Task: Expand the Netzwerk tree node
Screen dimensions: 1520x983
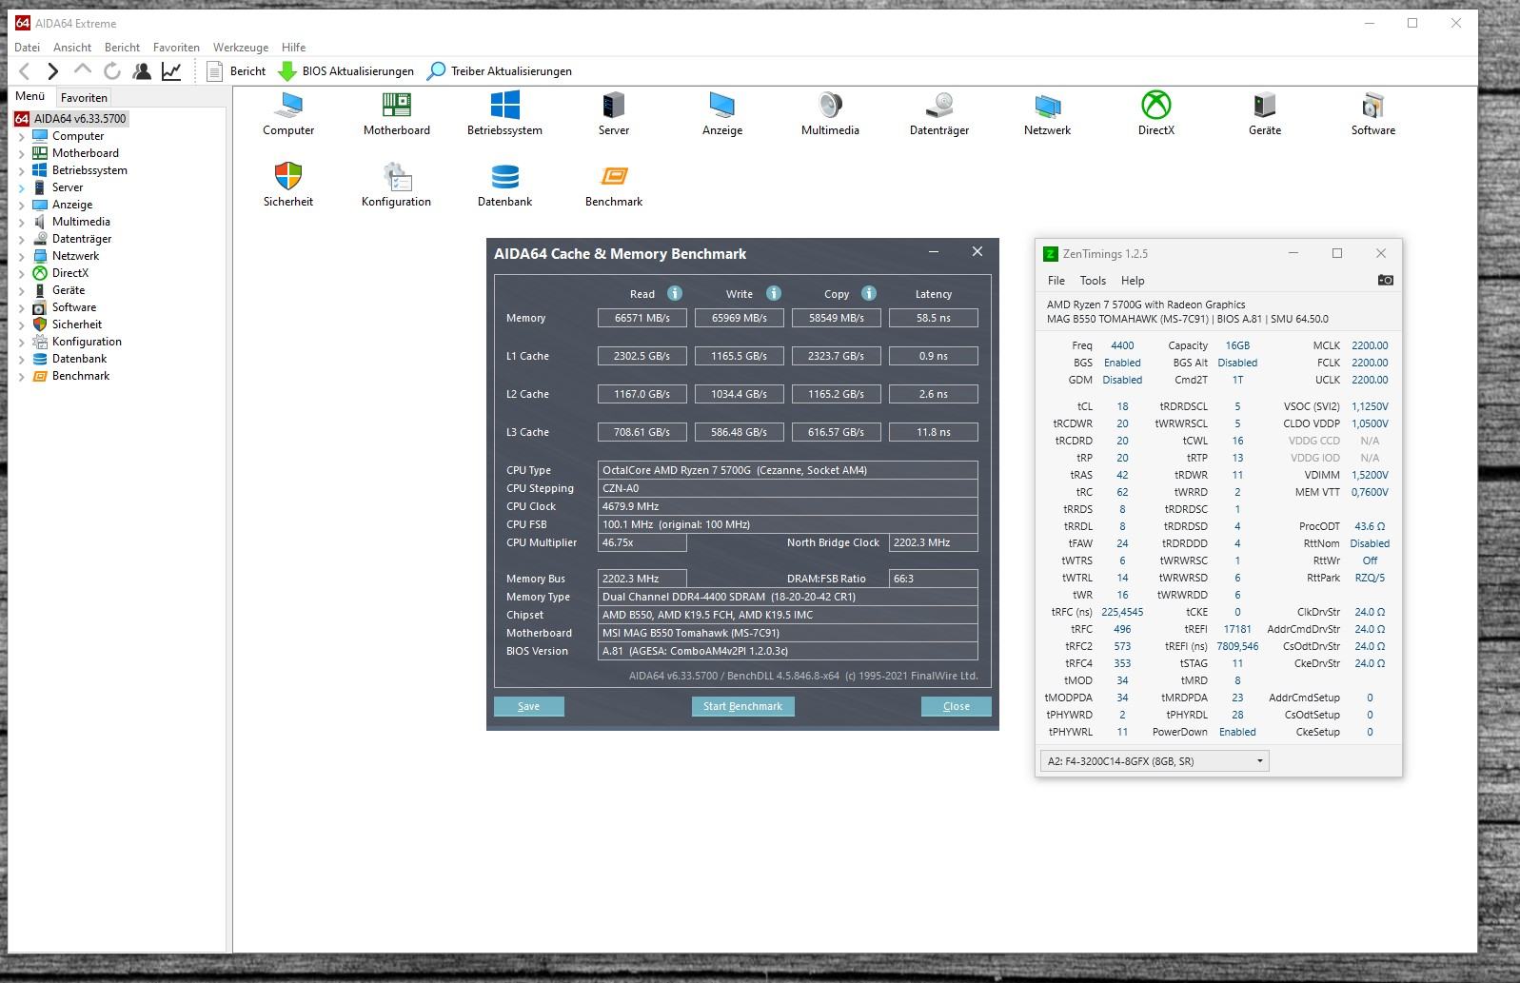Action: click(22, 256)
